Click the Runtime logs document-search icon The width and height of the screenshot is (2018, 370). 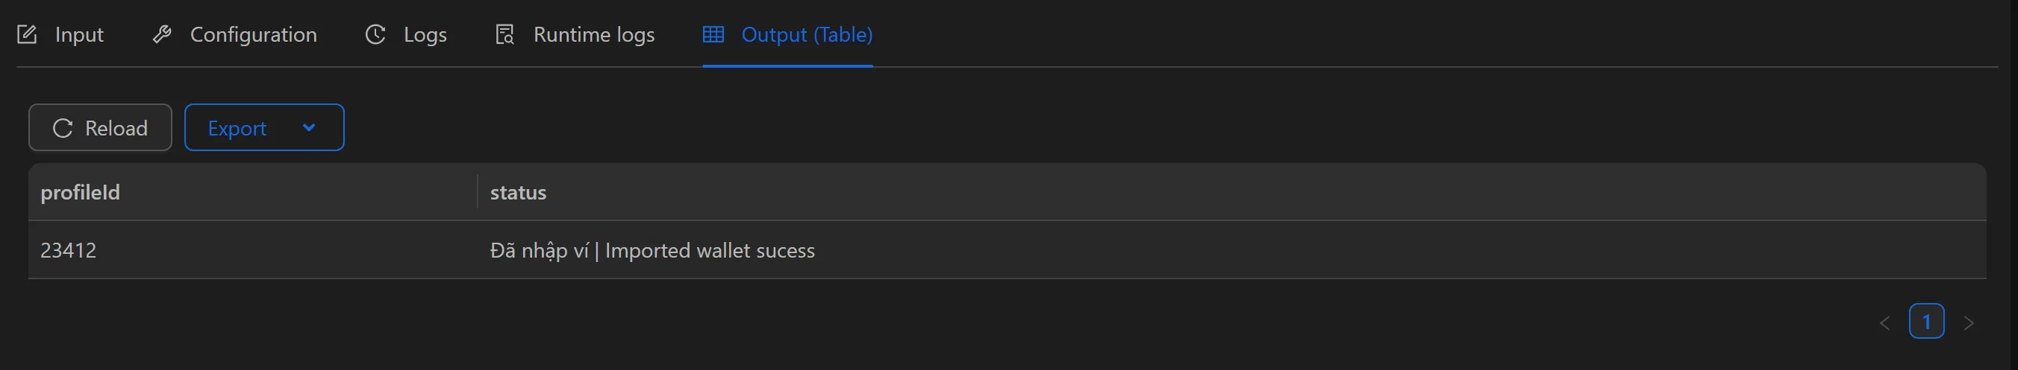[x=504, y=34]
